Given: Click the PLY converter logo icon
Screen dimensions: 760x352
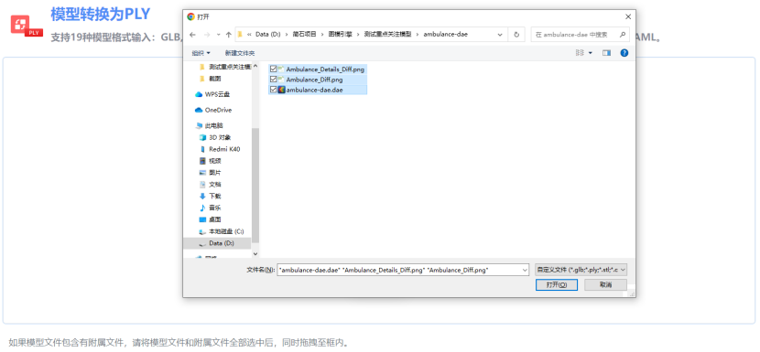Looking at the screenshot, I should [x=27, y=27].
